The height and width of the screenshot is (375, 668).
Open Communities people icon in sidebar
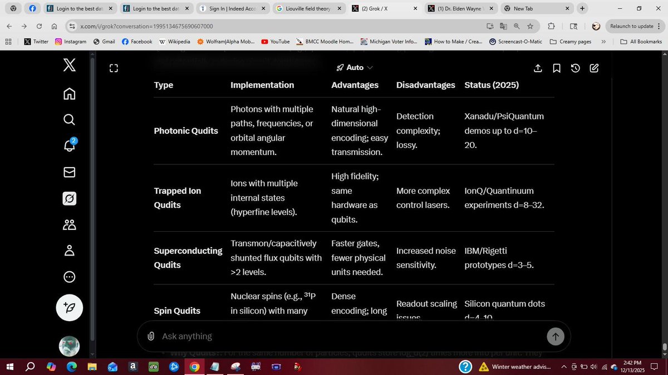(69, 224)
